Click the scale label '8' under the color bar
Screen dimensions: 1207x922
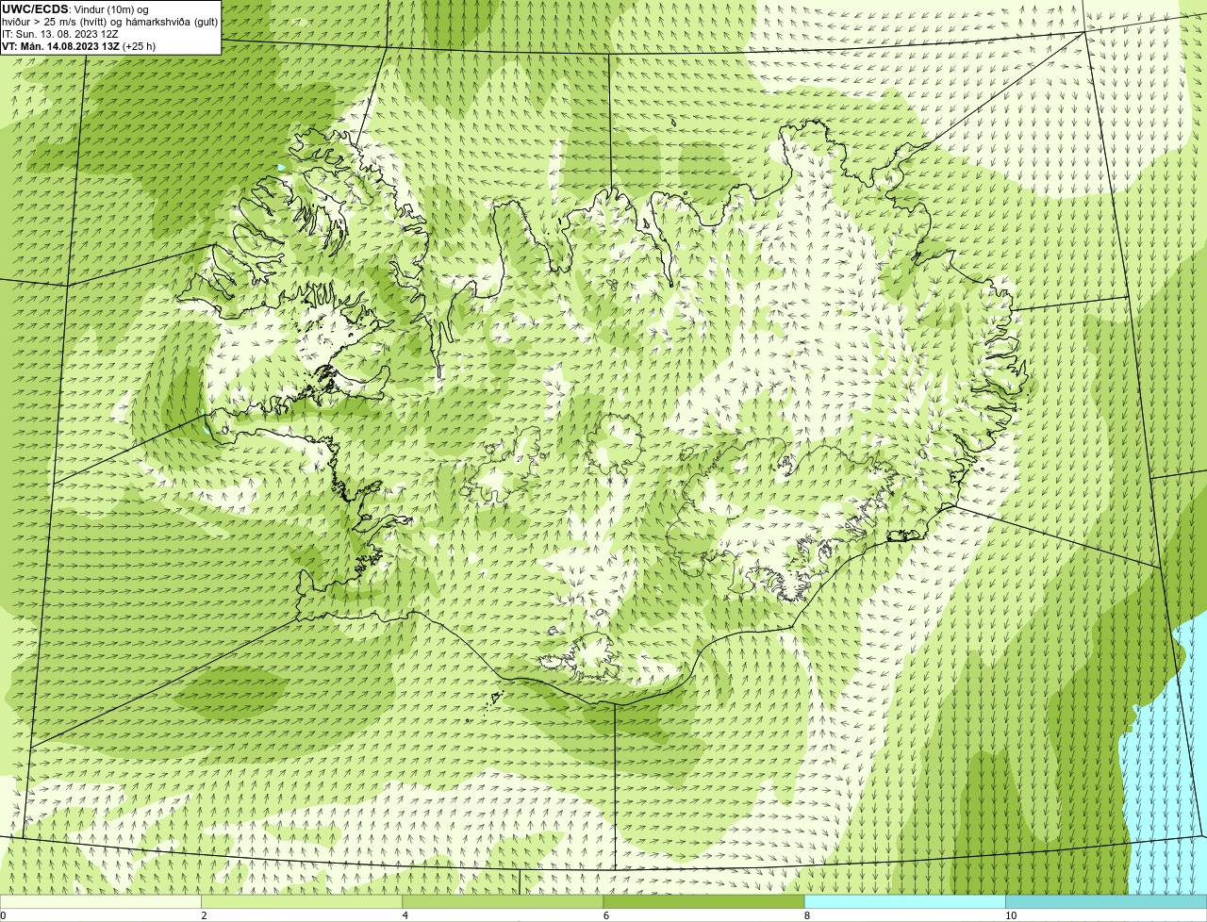806,915
